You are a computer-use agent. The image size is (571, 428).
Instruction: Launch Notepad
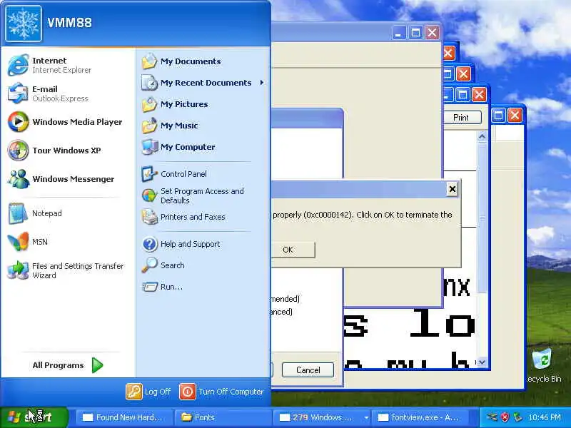67,213
